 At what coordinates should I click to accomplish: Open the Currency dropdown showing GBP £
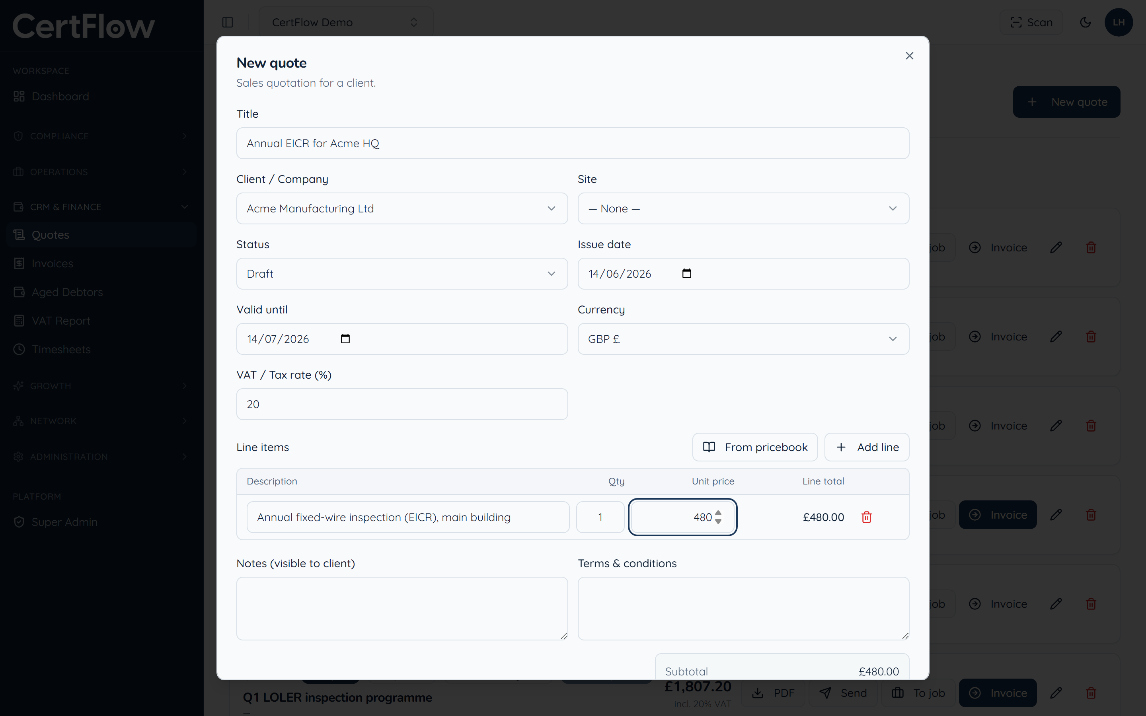click(x=743, y=339)
